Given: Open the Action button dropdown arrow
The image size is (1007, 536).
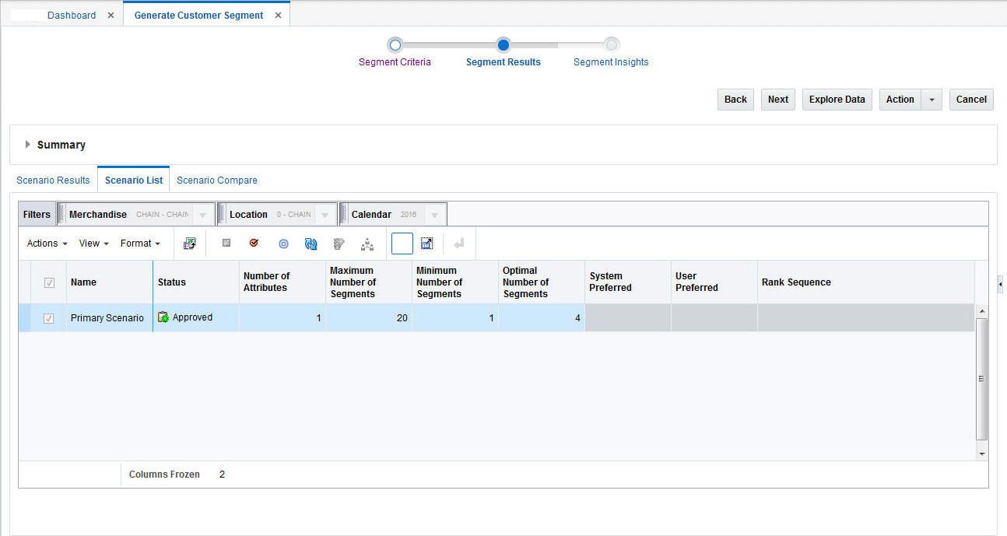Looking at the screenshot, I should [x=932, y=100].
